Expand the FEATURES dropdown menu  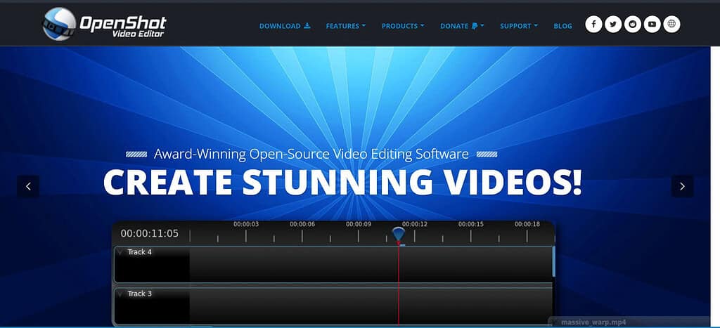pos(346,26)
